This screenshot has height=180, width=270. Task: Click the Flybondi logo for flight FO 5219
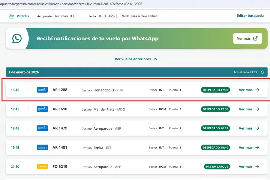[x=42, y=166]
